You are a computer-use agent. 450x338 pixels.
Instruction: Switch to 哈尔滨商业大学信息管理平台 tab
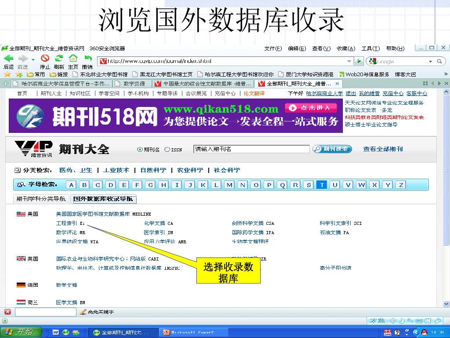(x=62, y=84)
